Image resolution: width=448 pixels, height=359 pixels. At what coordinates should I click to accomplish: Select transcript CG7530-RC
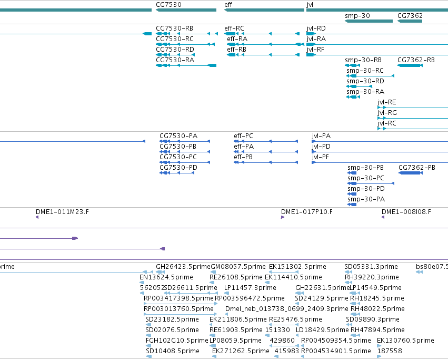click(x=185, y=44)
